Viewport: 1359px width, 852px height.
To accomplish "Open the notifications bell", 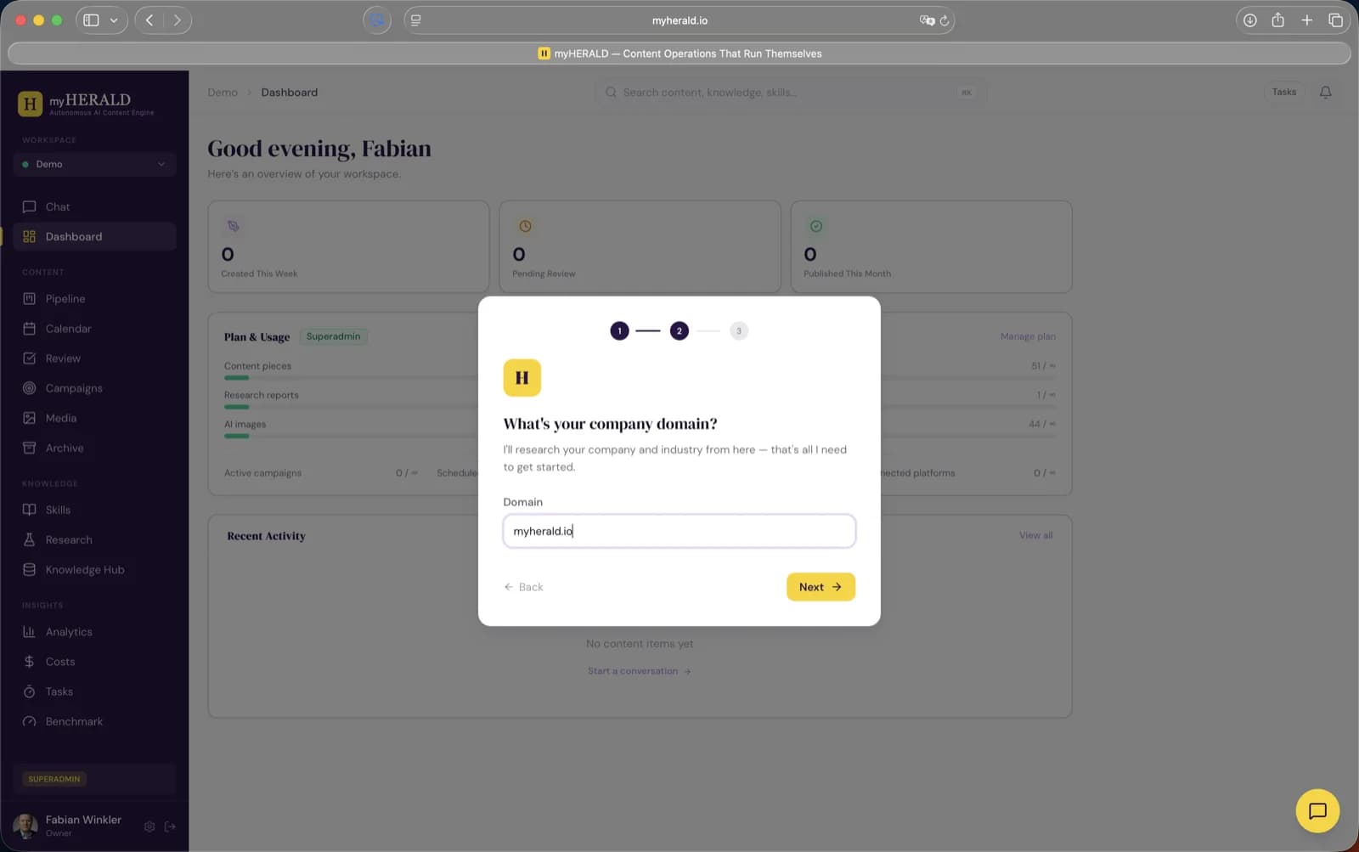I will pyautogui.click(x=1325, y=92).
